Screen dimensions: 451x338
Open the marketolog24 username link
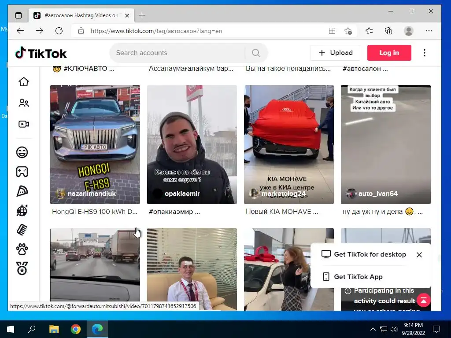click(x=283, y=194)
